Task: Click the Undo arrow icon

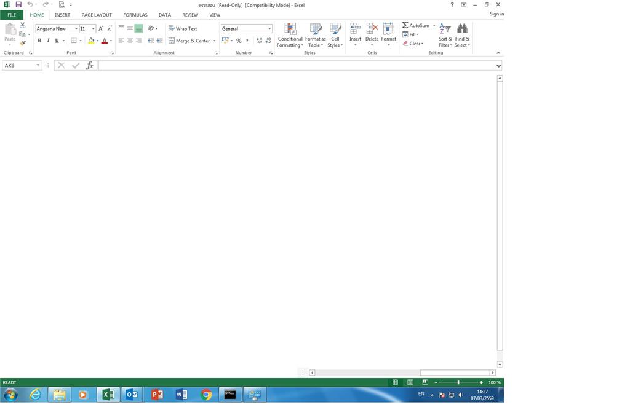Action: pyautogui.click(x=30, y=4)
